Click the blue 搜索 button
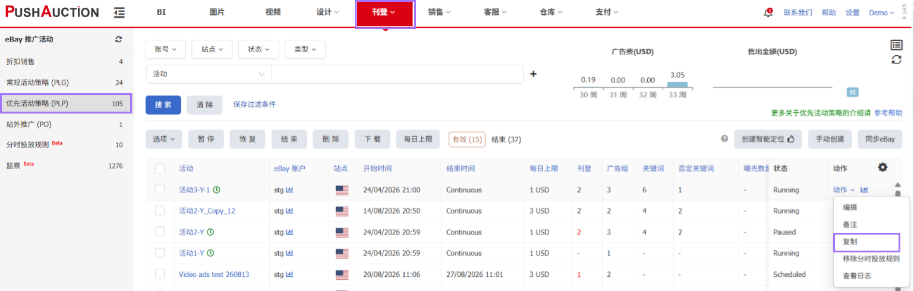914x291 pixels. (x=163, y=105)
